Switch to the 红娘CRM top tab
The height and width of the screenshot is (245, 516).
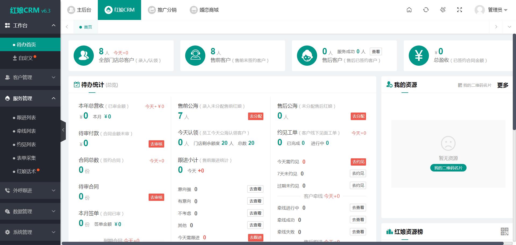tap(119, 10)
